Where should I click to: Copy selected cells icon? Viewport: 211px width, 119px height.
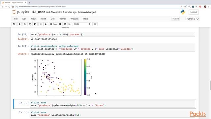pos(30,24)
